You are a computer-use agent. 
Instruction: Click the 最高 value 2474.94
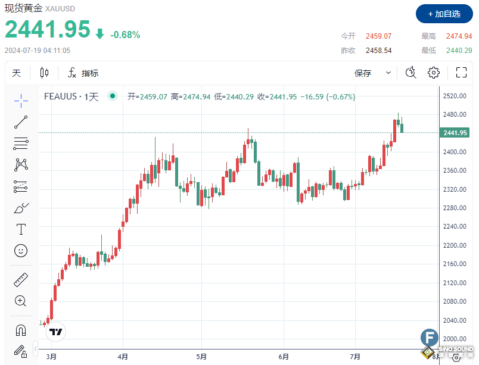point(459,36)
